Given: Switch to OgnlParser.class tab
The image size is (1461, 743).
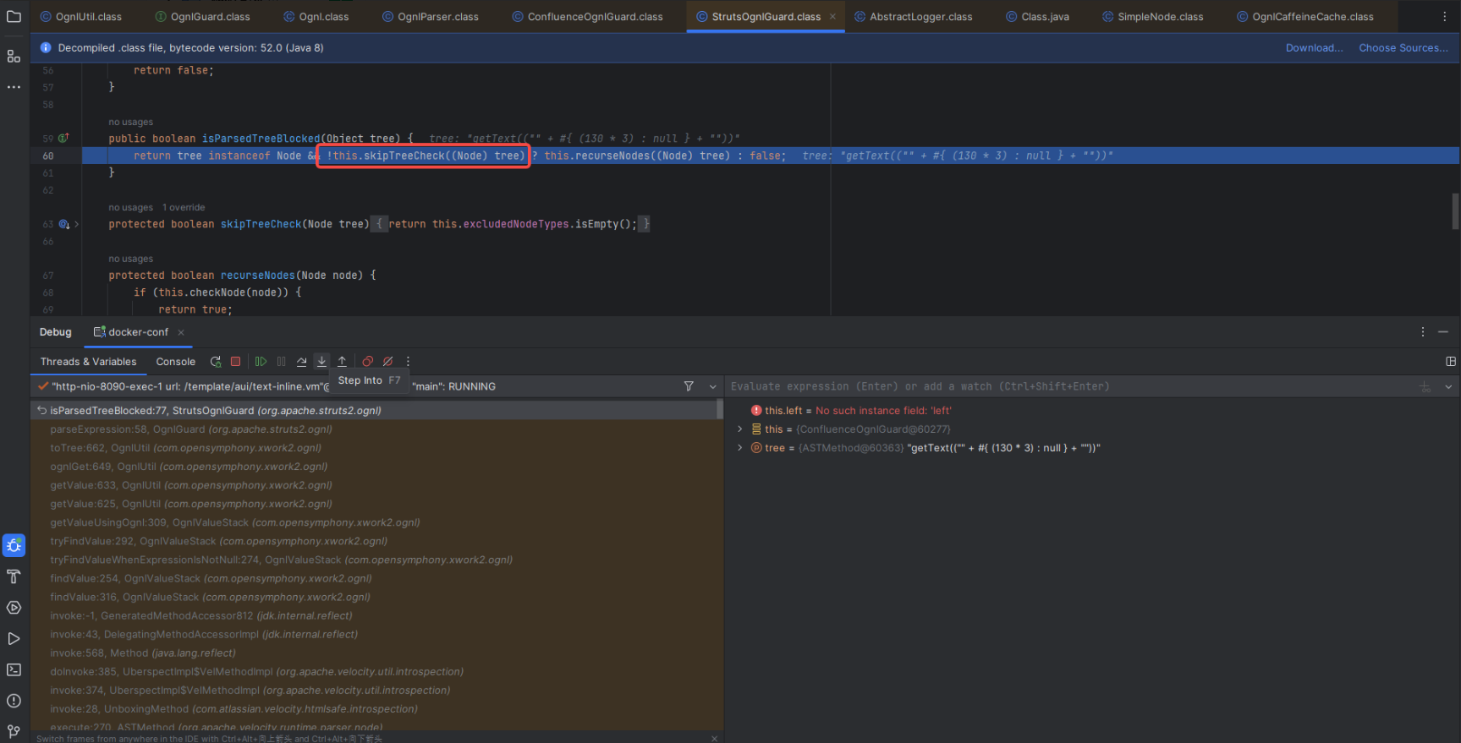Looking at the screenshot, I should (x=430, y=16).
